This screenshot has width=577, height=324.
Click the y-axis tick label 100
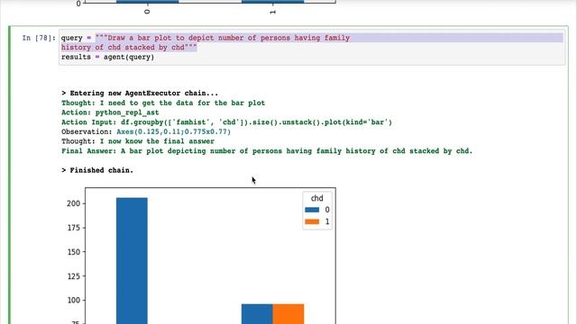coord(73,300)
